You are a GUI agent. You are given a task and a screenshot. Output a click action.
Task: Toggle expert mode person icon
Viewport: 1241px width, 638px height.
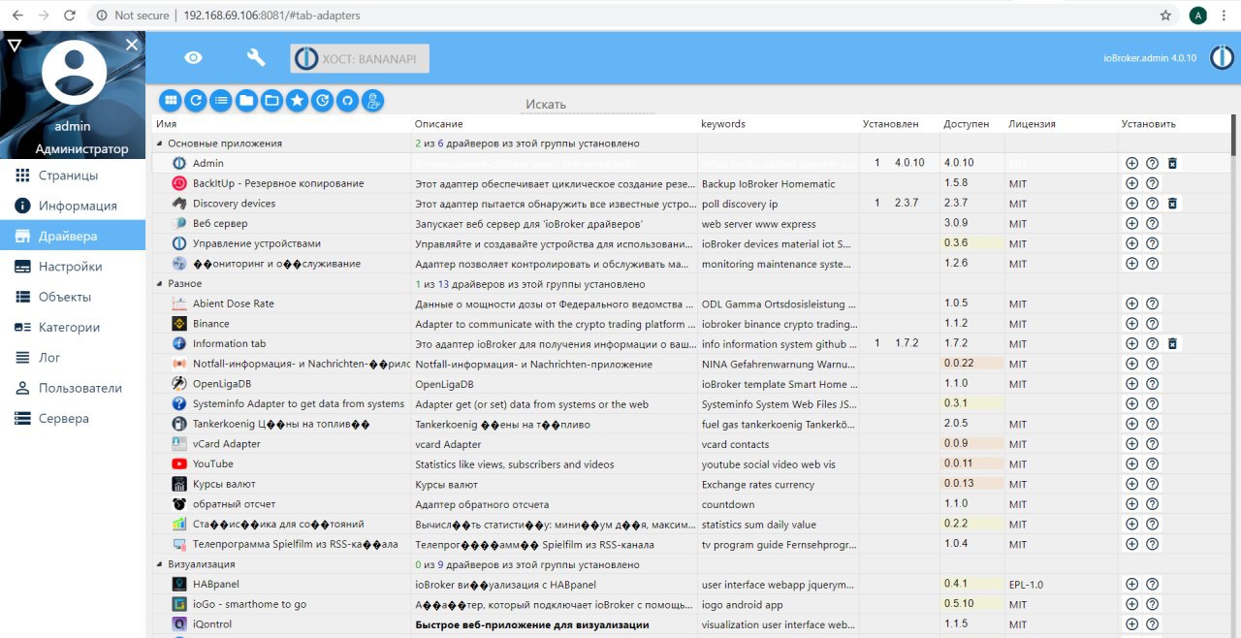372,100
